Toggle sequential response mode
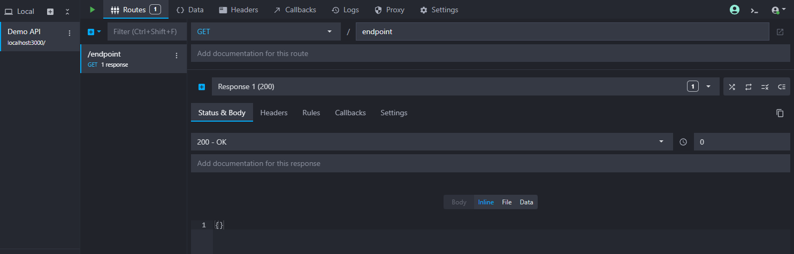Image resolution: width=794 pixels, height=254 pixels. [748, 87]
